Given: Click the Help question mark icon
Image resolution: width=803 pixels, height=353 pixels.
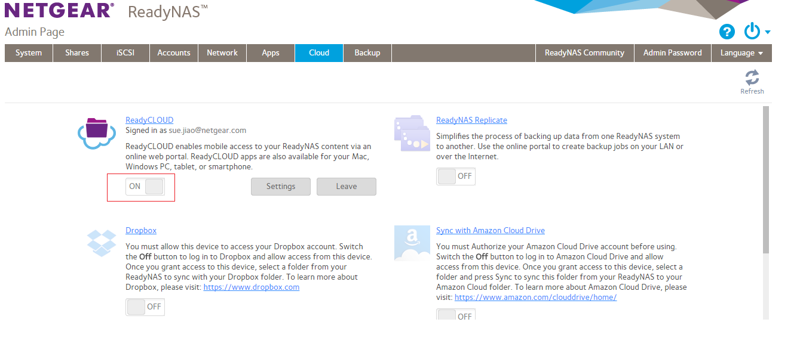Looking at the screenshot, I should [727, 32].
